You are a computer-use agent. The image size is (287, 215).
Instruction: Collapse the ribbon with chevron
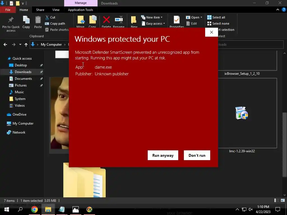click(x=278, y=10)
